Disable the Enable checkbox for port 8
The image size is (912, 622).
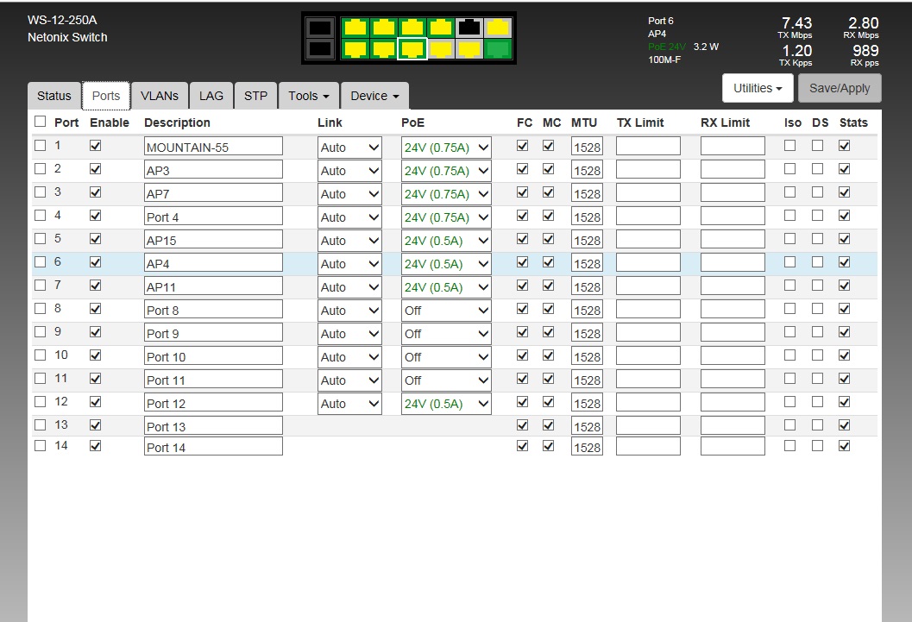tap(96, 309)
